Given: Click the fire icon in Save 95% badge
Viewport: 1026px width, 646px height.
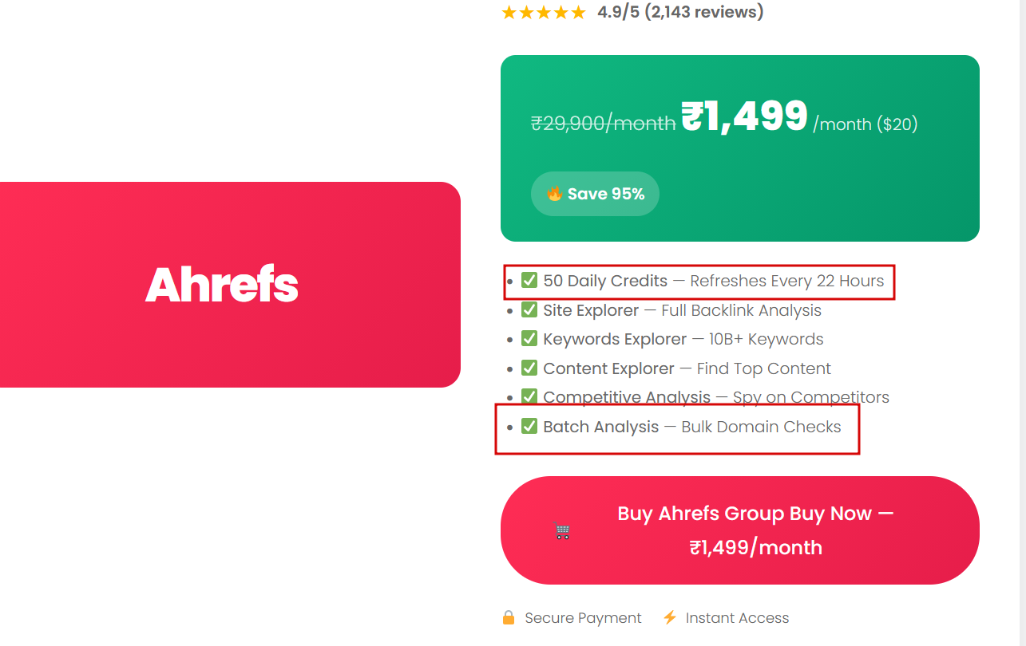Looking at the screenshot, I should point(554,194).
